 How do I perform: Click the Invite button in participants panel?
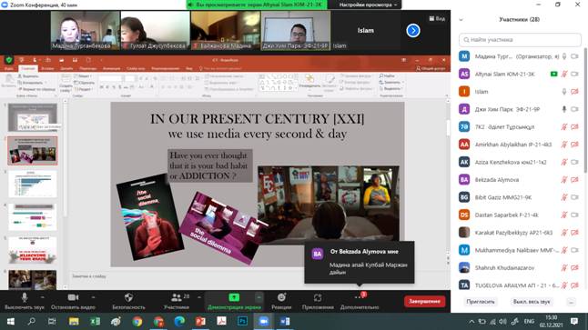click(x=481, y=302)
